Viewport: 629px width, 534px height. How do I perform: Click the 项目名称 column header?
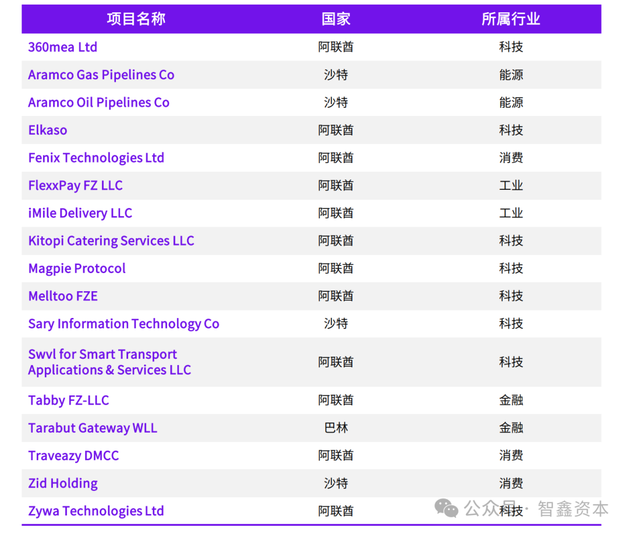pos(136,19)
